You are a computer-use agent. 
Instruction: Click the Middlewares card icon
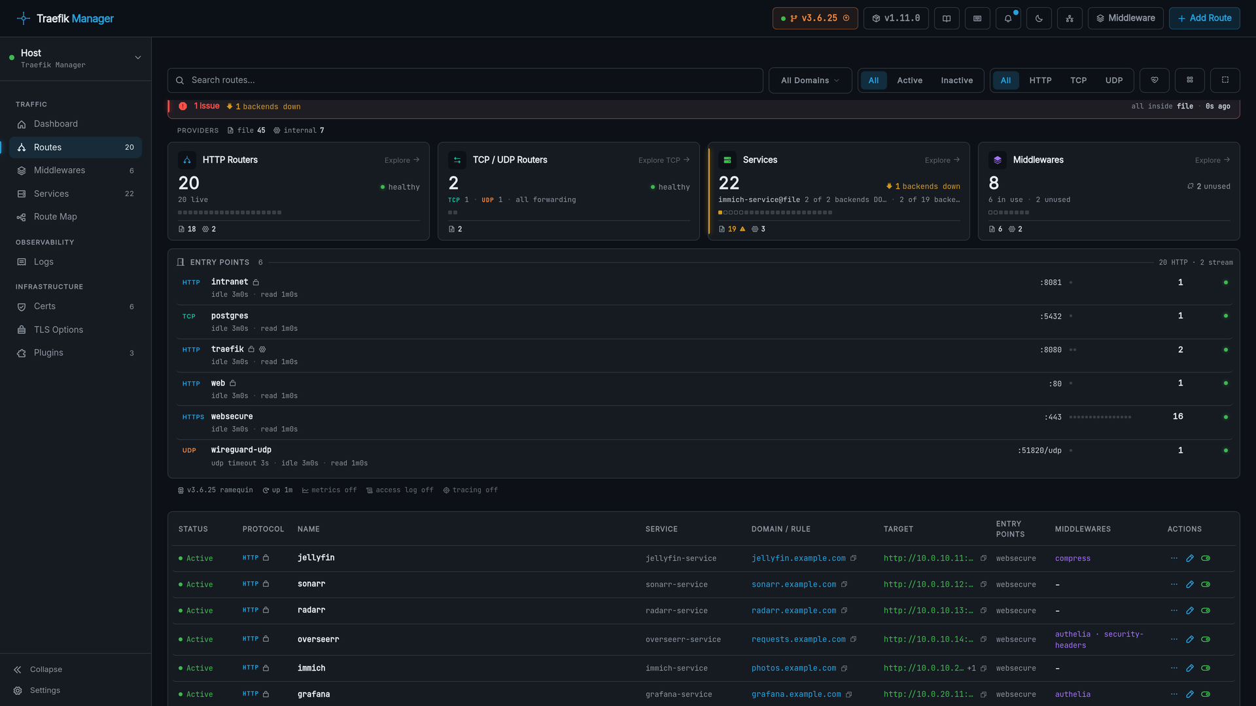[x=998, y=160]
